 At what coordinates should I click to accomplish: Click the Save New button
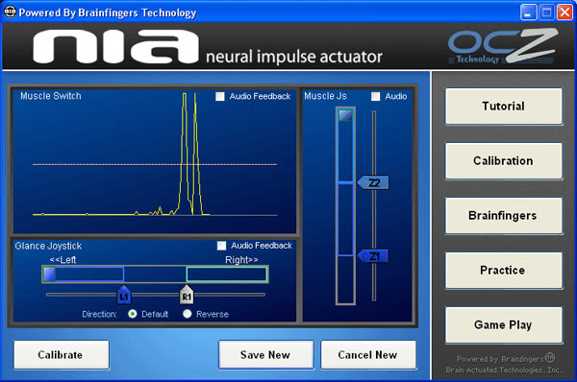tap(266, 355)
